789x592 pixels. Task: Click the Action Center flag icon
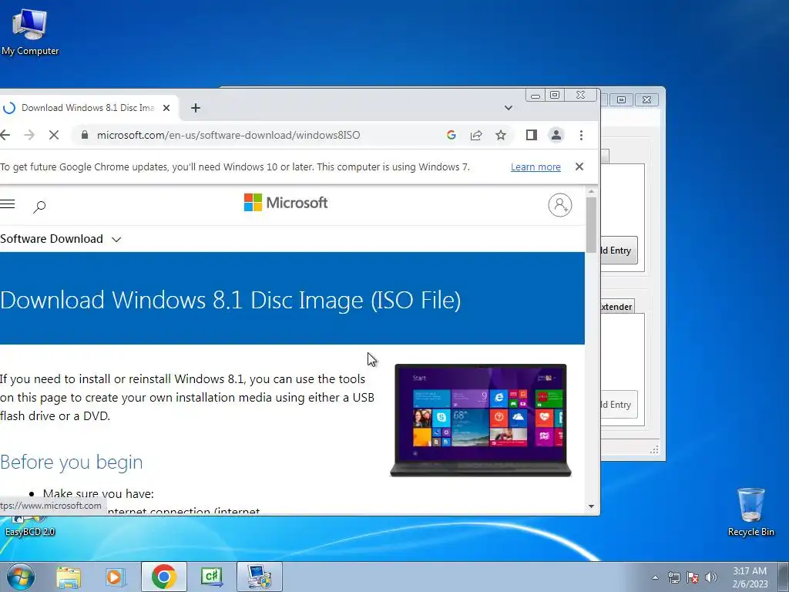pos(693,577)
